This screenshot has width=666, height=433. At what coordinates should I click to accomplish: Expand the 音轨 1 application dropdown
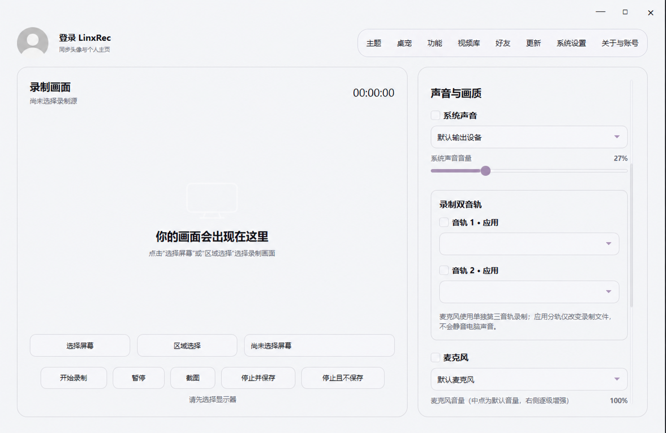click(x=529, y=244)
